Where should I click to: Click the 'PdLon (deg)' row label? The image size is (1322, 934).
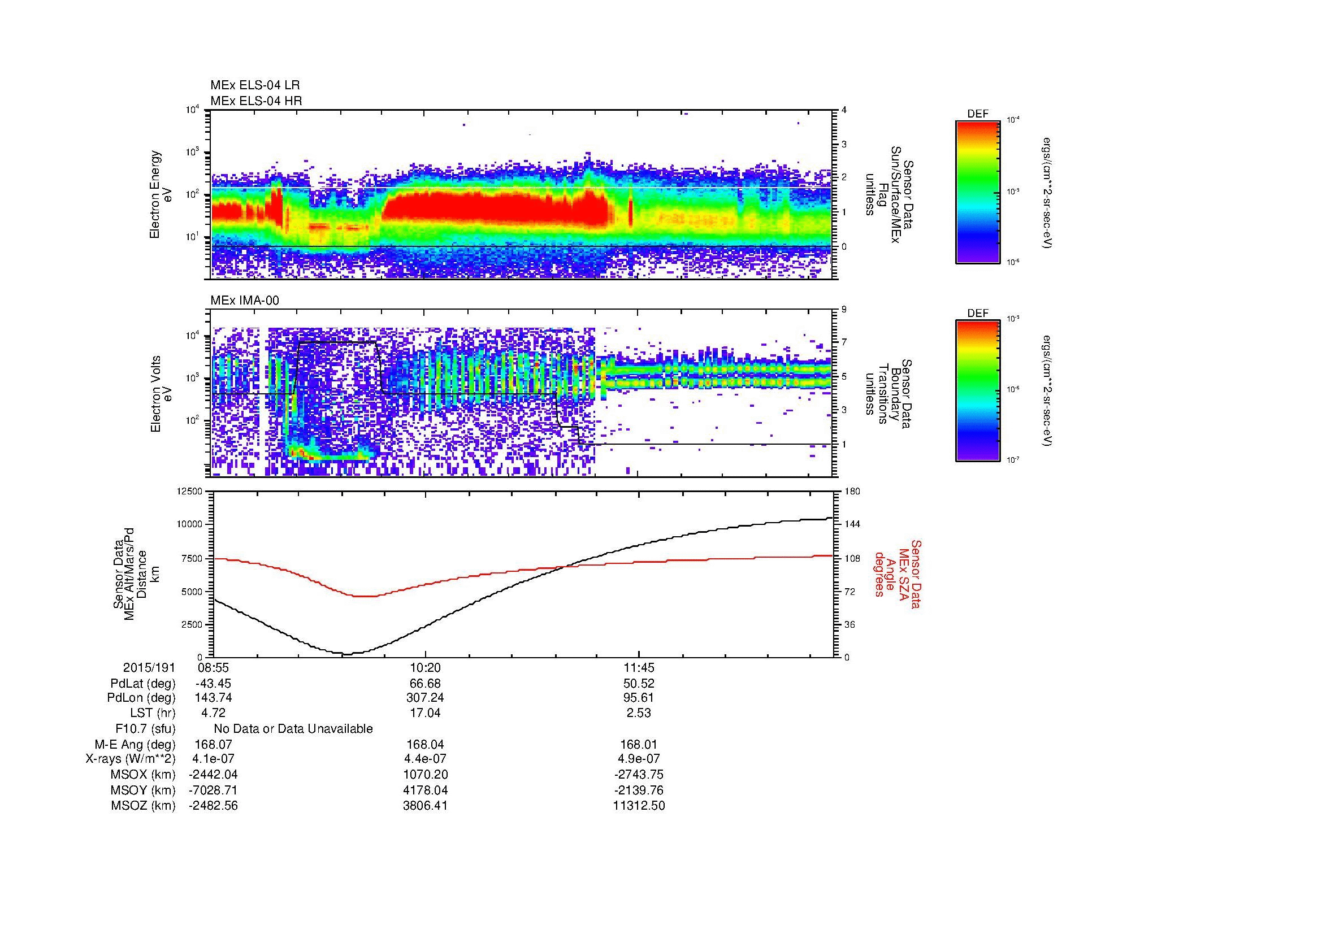tap(141, 698)
